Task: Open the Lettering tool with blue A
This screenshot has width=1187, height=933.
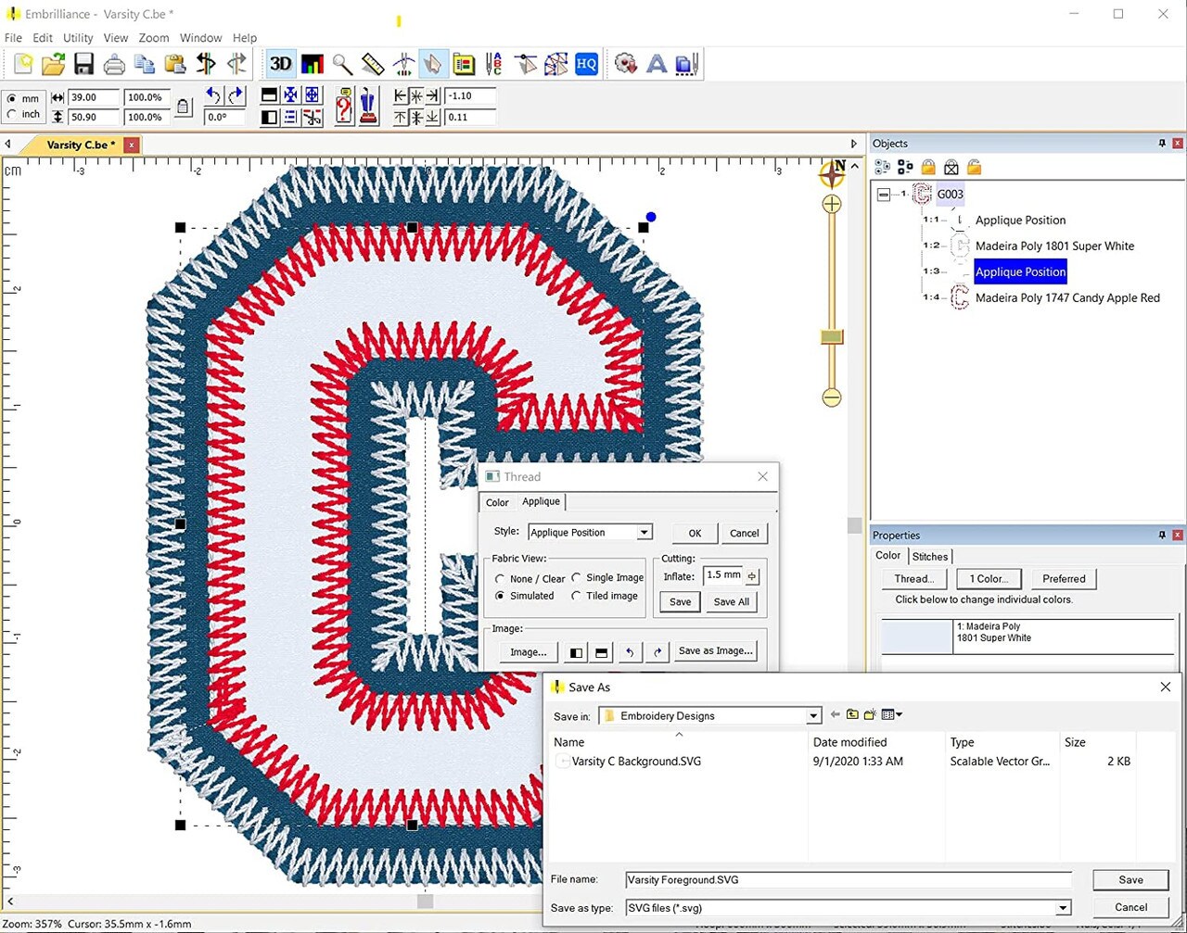Action: tap(657, 63)
